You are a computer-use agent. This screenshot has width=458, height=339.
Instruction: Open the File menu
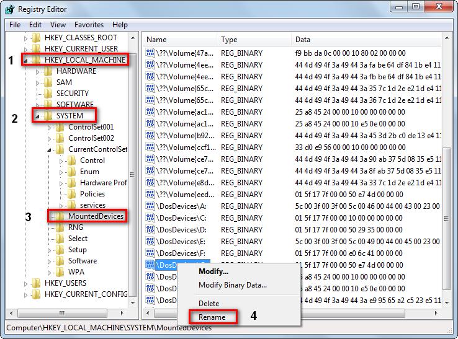click(x=15, y=25)
